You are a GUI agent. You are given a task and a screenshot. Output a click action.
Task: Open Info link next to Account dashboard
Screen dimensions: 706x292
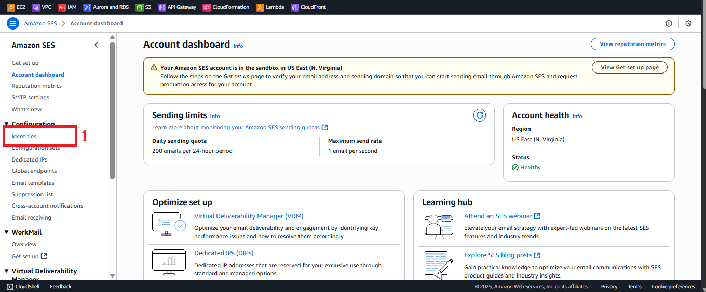coord(238,46)
